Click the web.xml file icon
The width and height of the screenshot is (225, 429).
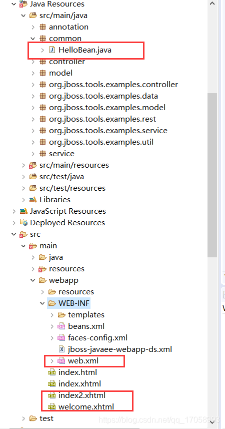click(x=61, y=361)
